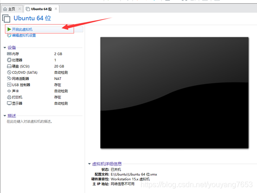Close the Ubuntu 64 位 tab
The height and width of the screenshot is (193, 257).
[56, 9]
